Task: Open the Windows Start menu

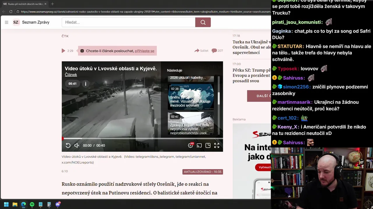Action: (x=6, y=204)
